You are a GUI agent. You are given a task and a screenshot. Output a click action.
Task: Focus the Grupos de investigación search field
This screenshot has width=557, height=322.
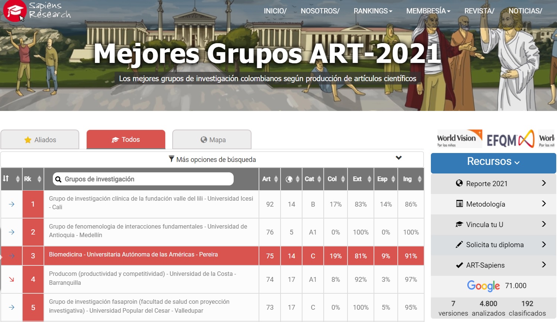click(143, 179)
